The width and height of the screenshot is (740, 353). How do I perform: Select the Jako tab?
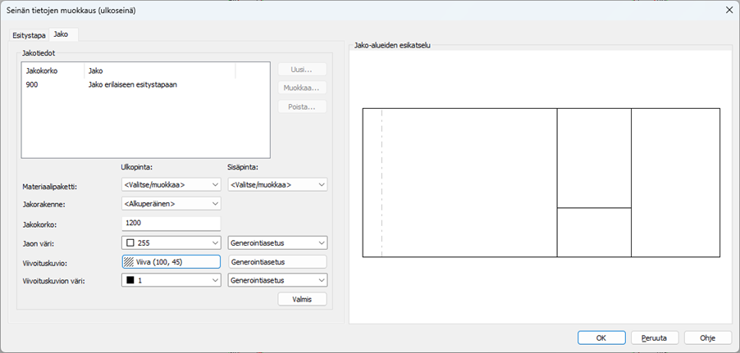click(61, 34)
